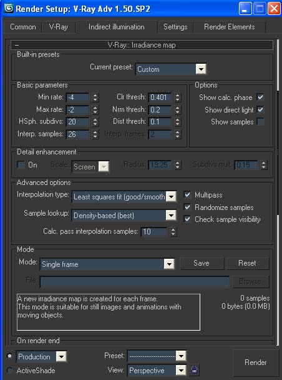Enable the Show samples checkbox
The height and width of the screenshot is (380, 282).
click(260, 121)
